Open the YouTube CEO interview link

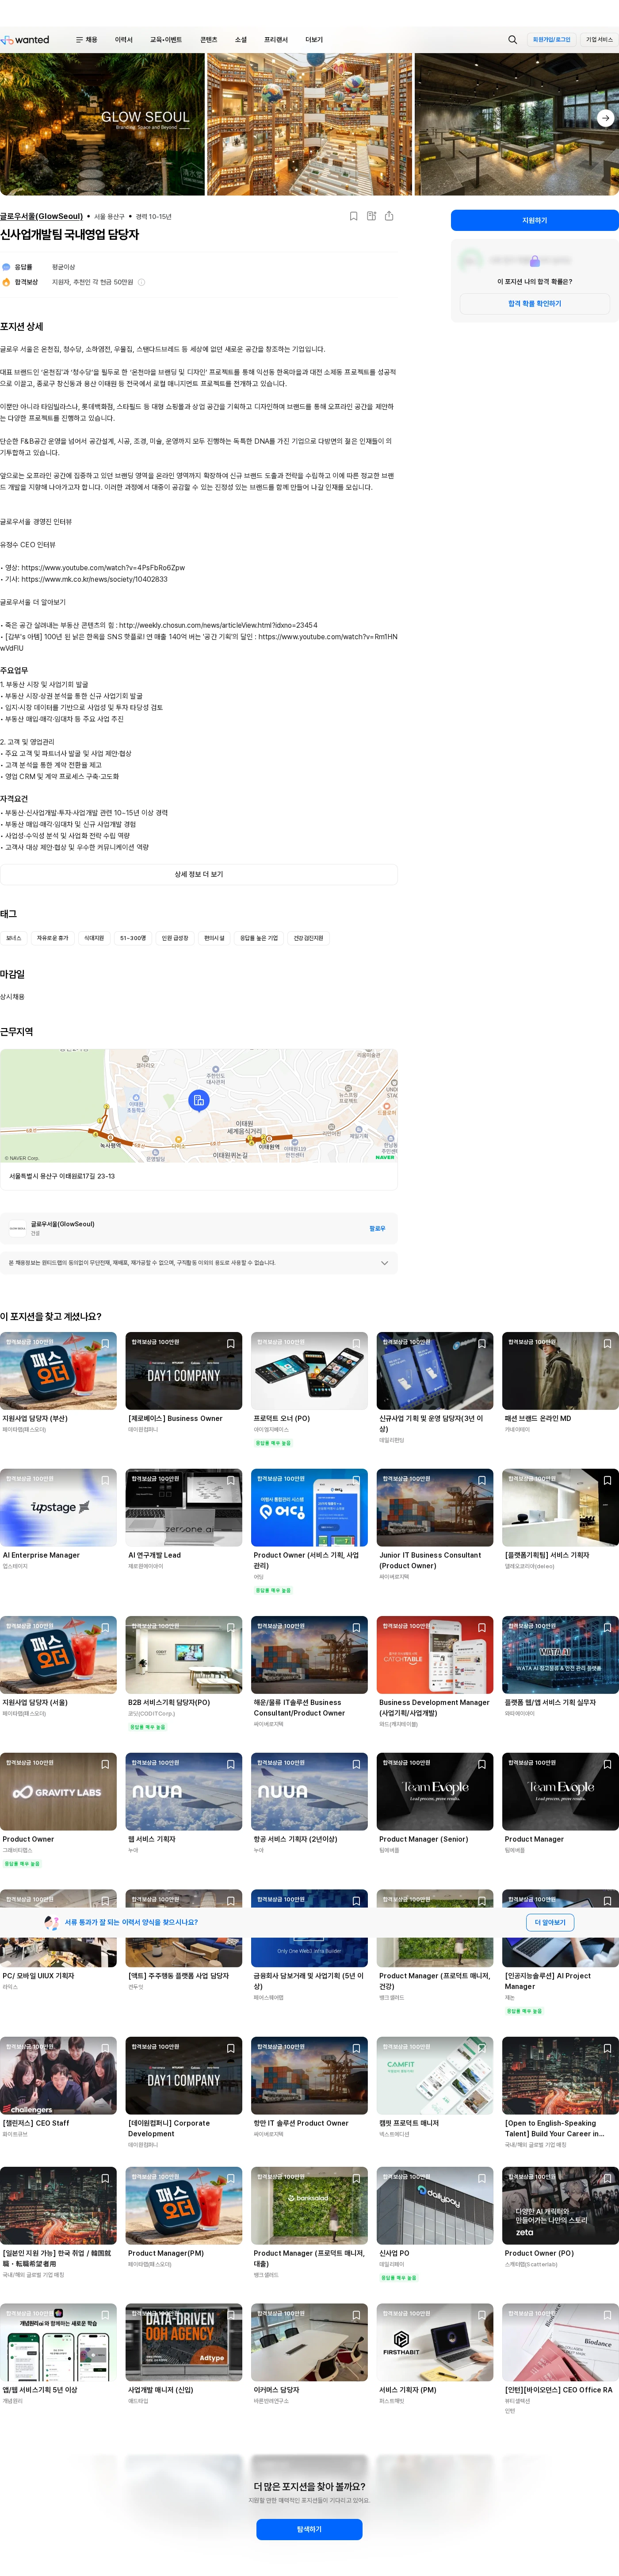click(103, 568)
